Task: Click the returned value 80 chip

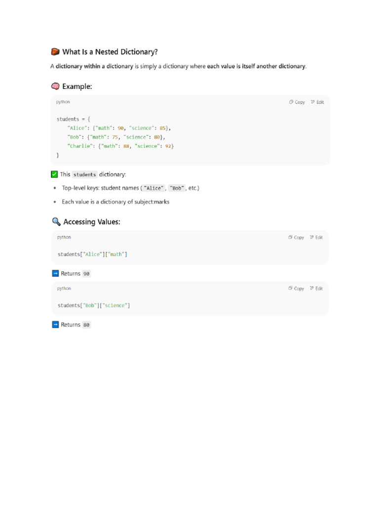Action: point(86,325)
